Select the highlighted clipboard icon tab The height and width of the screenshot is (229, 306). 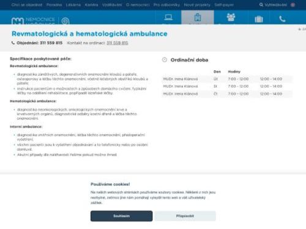coord(198,18)
